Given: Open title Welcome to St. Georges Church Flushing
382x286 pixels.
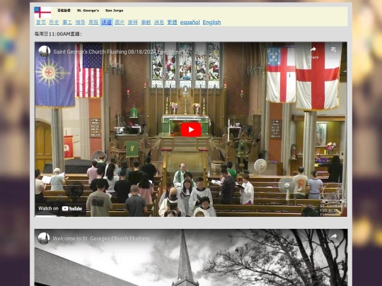Looking at the screenshot, I should click(x=101, y=239).
